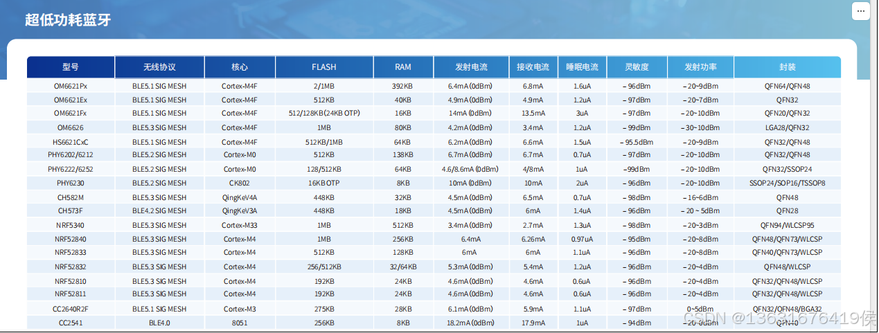Select the 8051 core cell
Viewport: 879px width, 333px height.
pyautogui.click(x=240, y=323)
